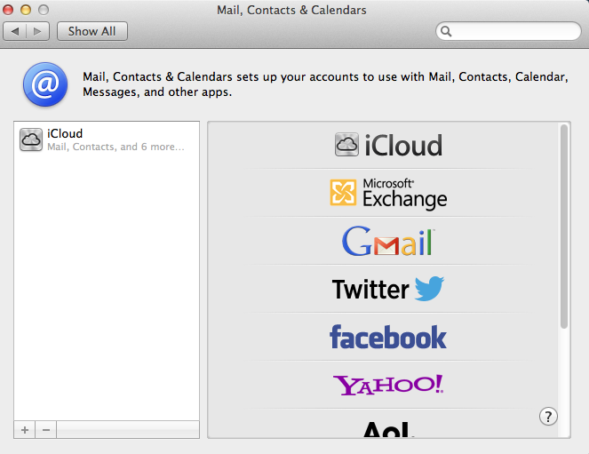Select the iCloud account in sidebar
This screenshot has width=589, height=454.
(107, 139)
